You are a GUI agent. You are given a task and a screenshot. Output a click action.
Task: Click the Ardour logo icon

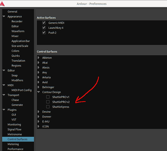(2, 4)
